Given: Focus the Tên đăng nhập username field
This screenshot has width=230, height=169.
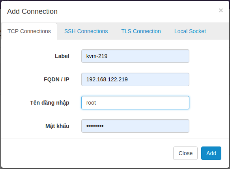Looking at the screenshot, I should (135, 103).
